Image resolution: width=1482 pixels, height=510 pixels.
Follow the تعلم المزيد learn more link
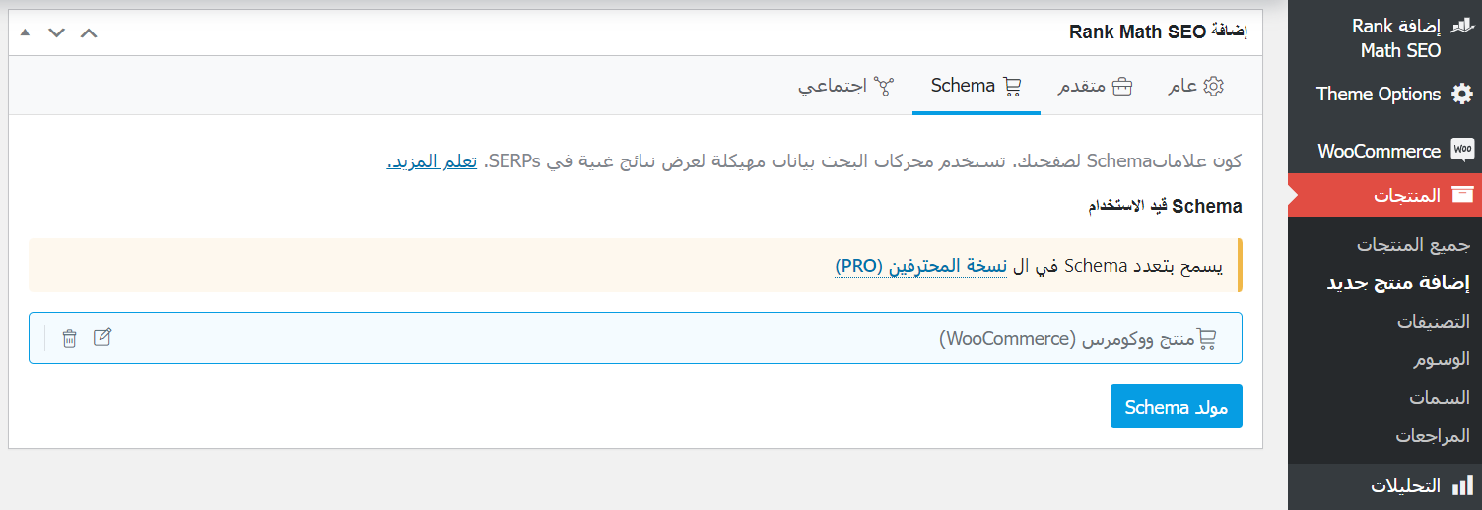pyautogui.click(x=432, y=161)
